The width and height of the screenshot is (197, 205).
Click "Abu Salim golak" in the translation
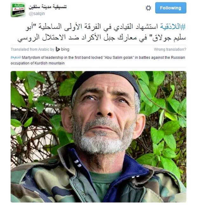[119, 57]
